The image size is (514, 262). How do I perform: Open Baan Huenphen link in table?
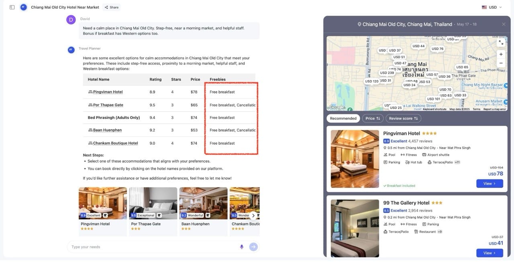107,130
